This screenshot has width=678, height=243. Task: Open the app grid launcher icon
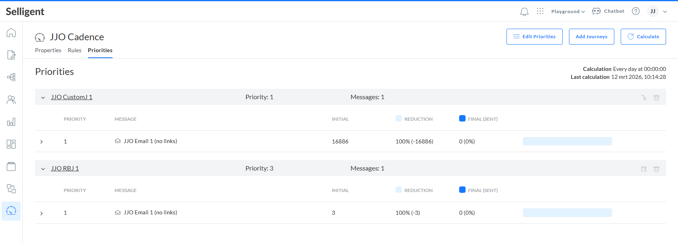[540, 11]
